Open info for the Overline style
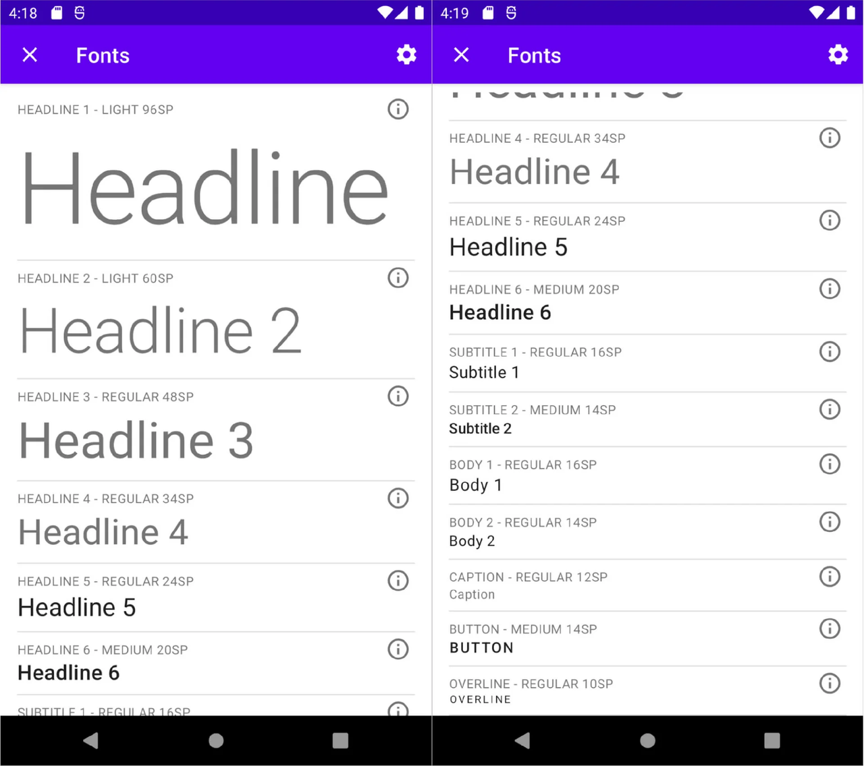Image resolution: width=864 pixels, height=766 pixels. coord(830,683)
